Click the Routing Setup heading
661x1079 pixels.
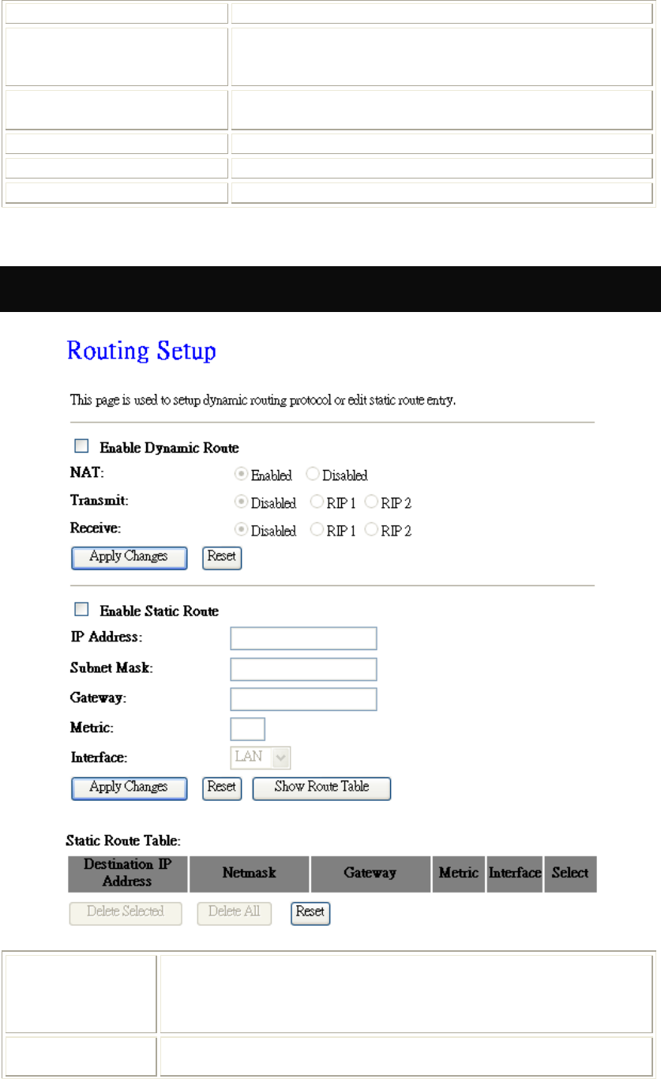(141, 351)
